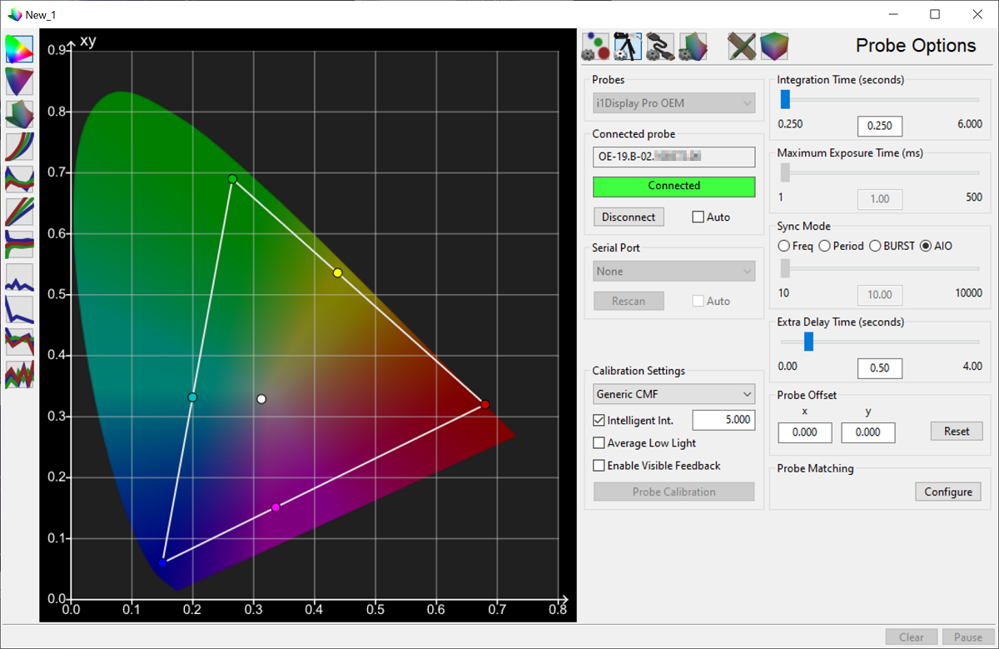999x649 pixels.
Task: Select the single blue line graph icon
Action: point(19,277)
